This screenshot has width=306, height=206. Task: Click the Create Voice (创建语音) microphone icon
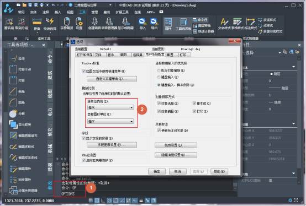pyautogui.click(x=94, y=21)
